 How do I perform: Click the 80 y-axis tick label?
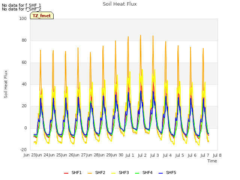[24, 40]
